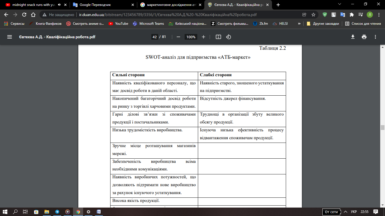The height and width of the screenshot is (216, 385).
Task: Open Список для чтения panel
Action: pos(363,24)
